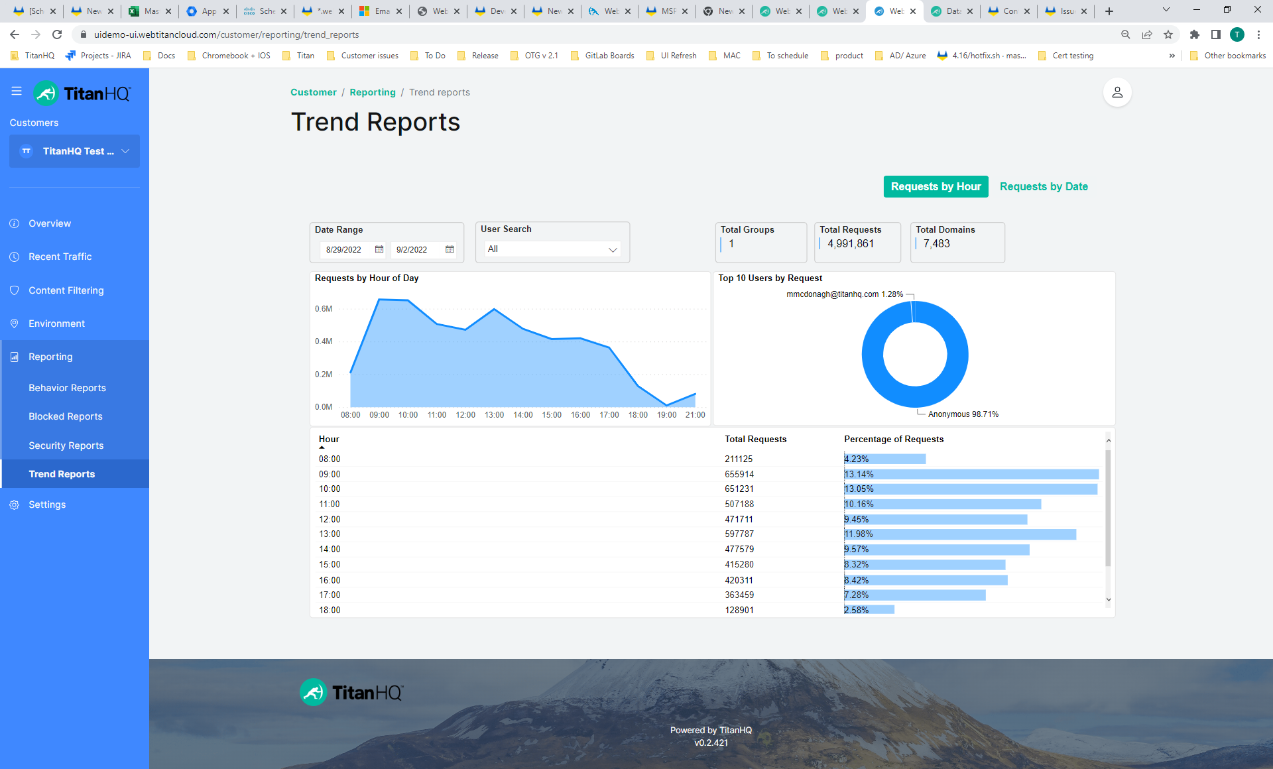The height and width of the screenshot is (769, 1273).
Task: Click the Overview info icon in sidebar
Action: point(15,223)
